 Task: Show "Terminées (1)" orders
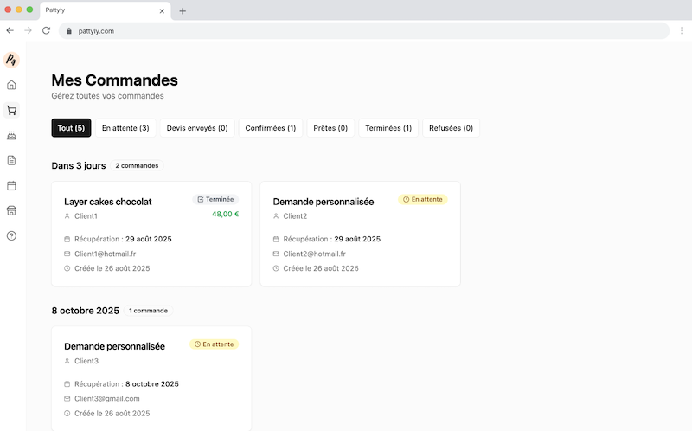(x=388, y=128)
